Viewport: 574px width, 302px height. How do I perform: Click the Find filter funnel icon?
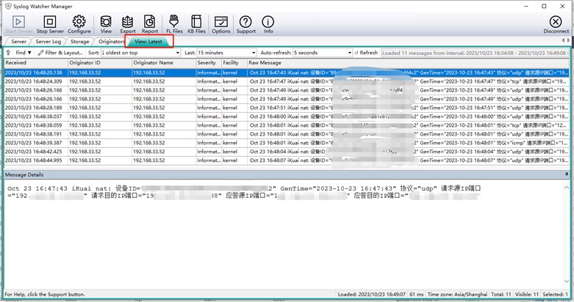pyautogui.click(x=9, y=53)
